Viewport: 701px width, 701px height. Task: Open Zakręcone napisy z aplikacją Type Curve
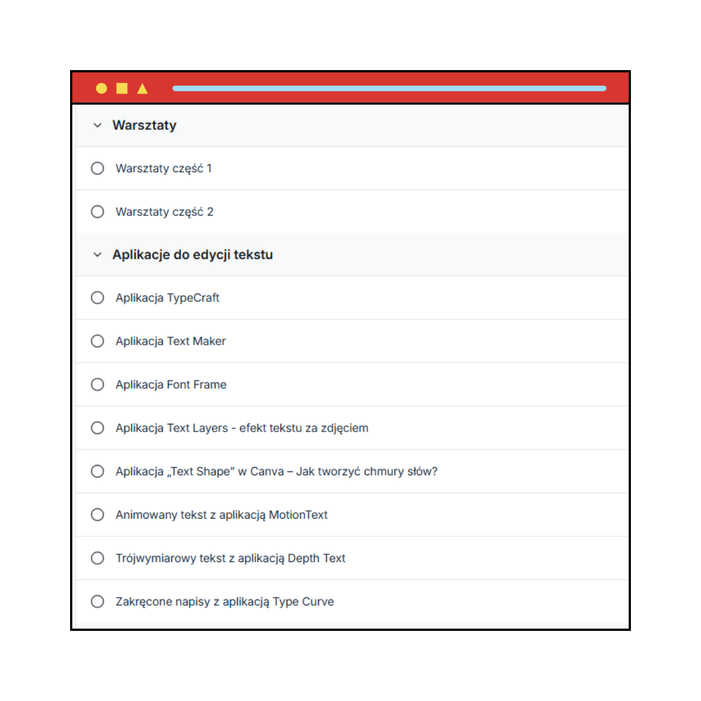[225, 601]
